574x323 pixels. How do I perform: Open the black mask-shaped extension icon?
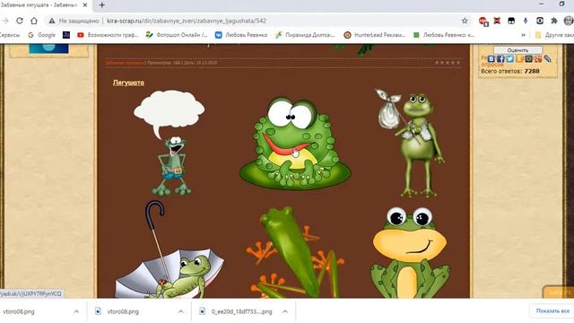pyautogui.click(x=511, y=21)
